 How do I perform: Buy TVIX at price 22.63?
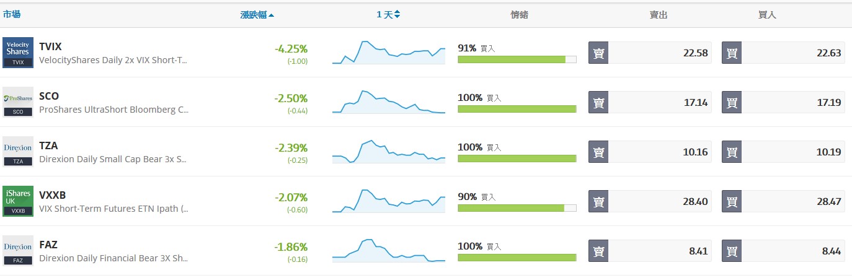click(783, 53)
